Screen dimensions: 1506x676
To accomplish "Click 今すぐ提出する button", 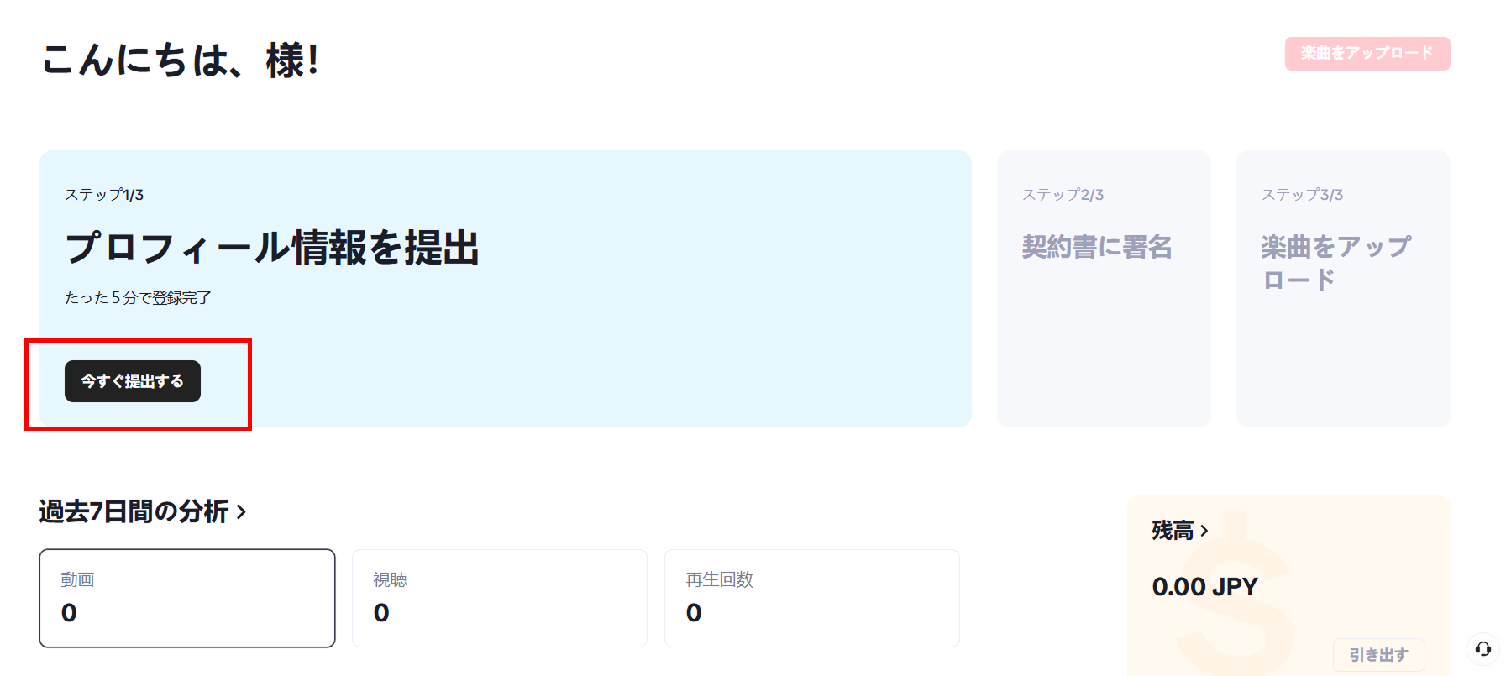I will [133, 381].
